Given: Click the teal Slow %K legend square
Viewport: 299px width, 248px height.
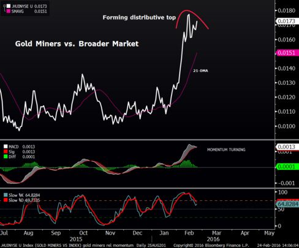Looking at the screenshot, I should pyautogui.click(x=6, y=195).
